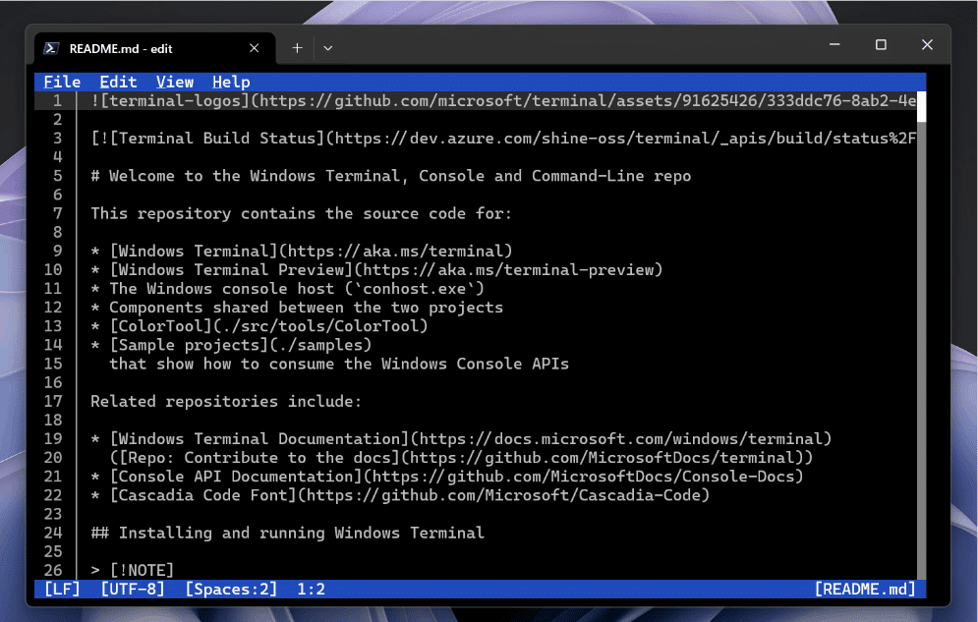Viewport: 978px width, 622px height.
Task: Open the Help menu
Action: tap(231, 82)
